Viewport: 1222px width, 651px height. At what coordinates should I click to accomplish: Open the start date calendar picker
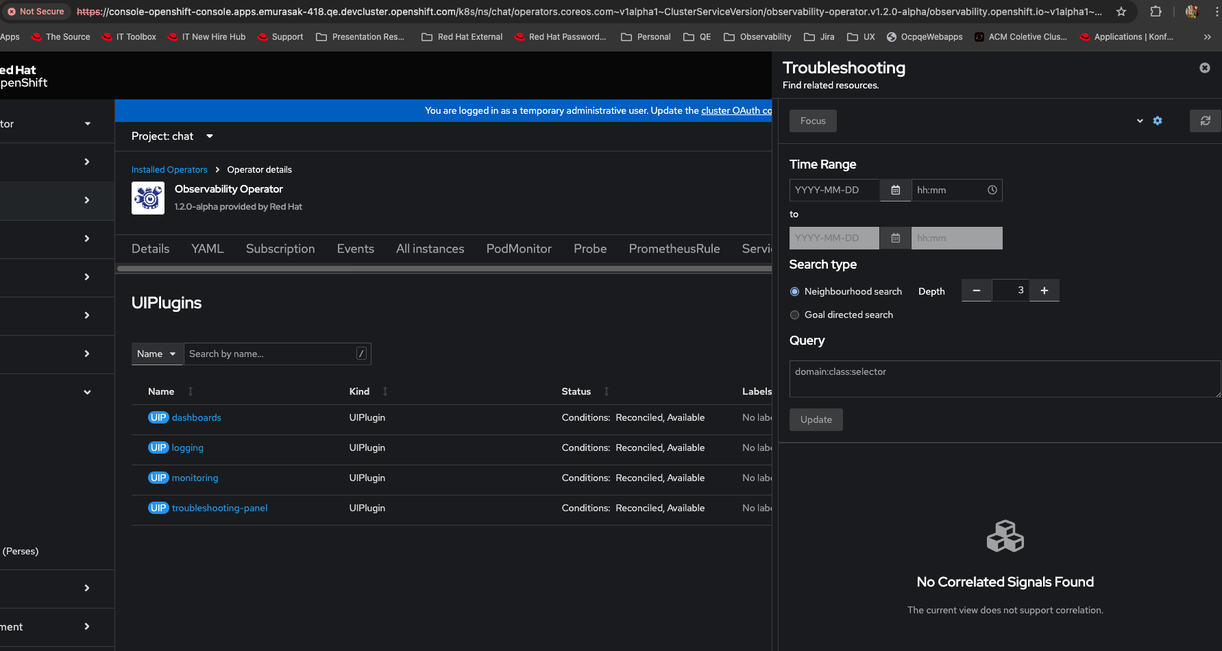[895, 190]
